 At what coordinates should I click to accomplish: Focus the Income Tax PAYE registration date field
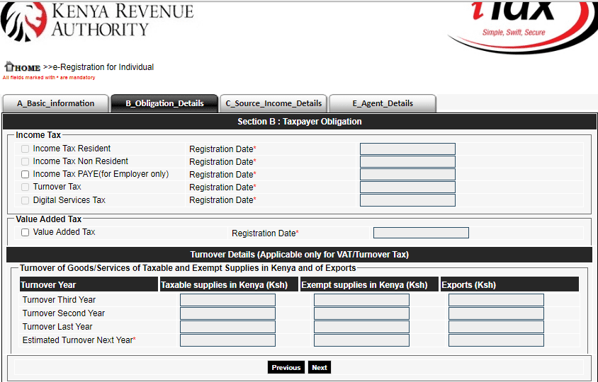pos(407,175)
